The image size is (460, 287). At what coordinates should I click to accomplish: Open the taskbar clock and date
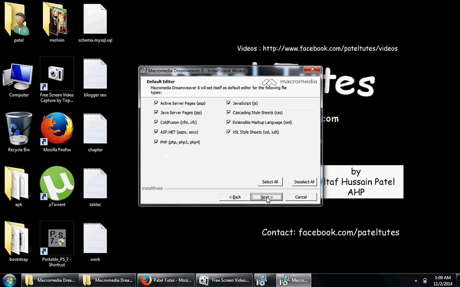[x=443, y=281]
